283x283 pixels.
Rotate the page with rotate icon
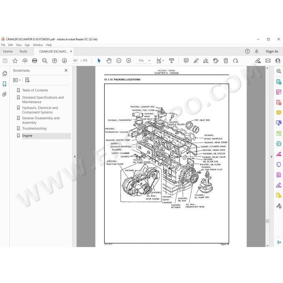(x=236, y=61)
